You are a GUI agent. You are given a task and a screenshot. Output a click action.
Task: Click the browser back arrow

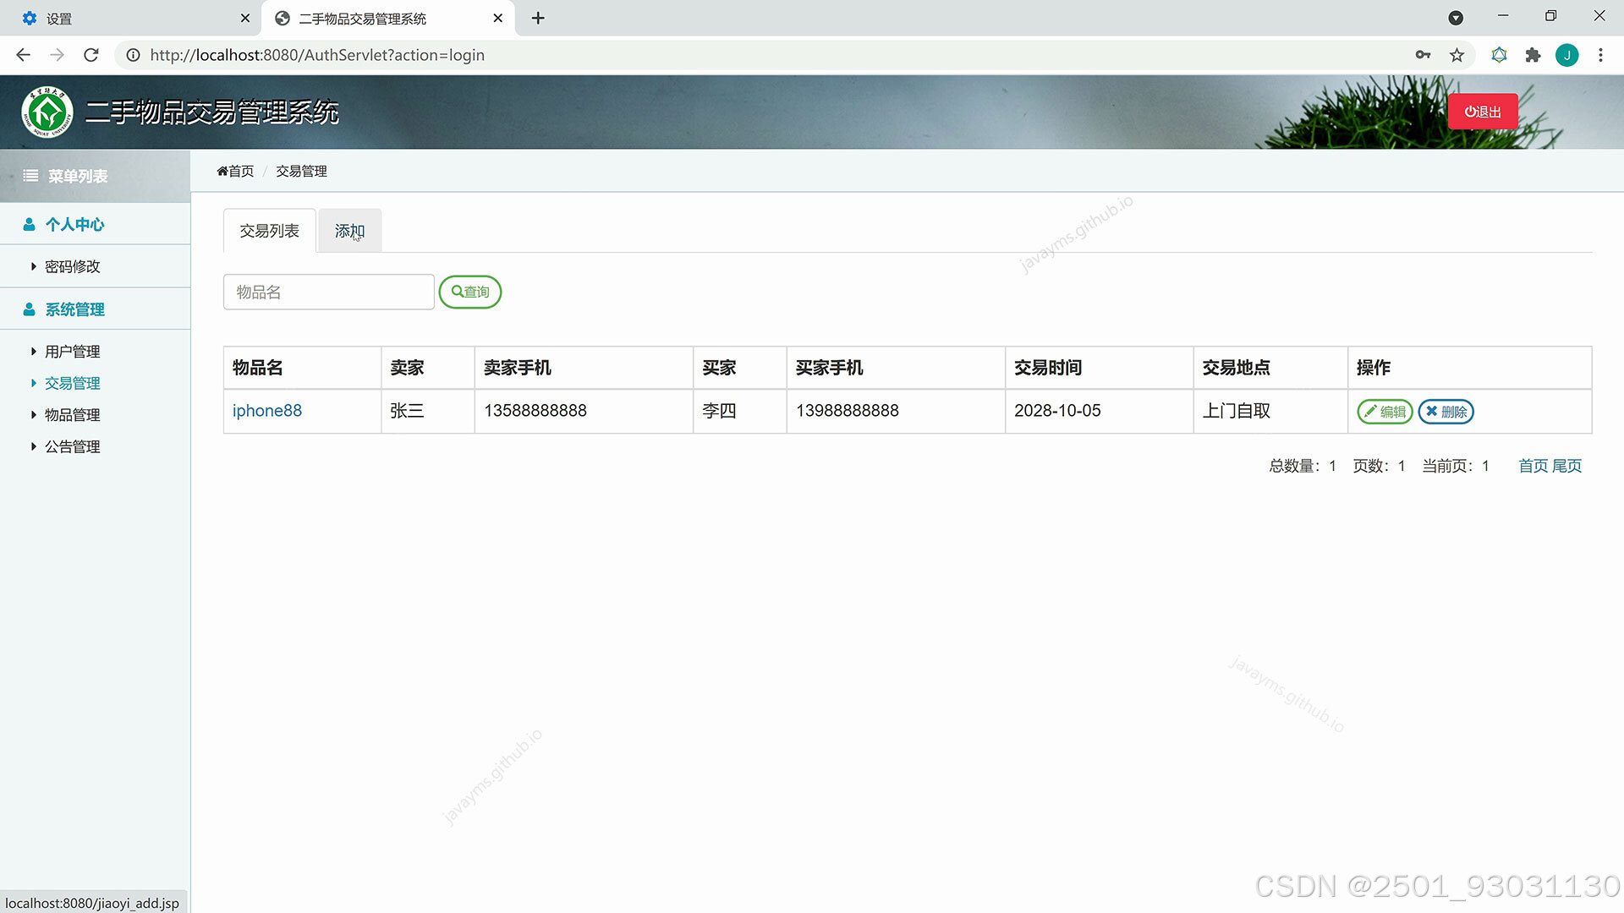[23, 55]
